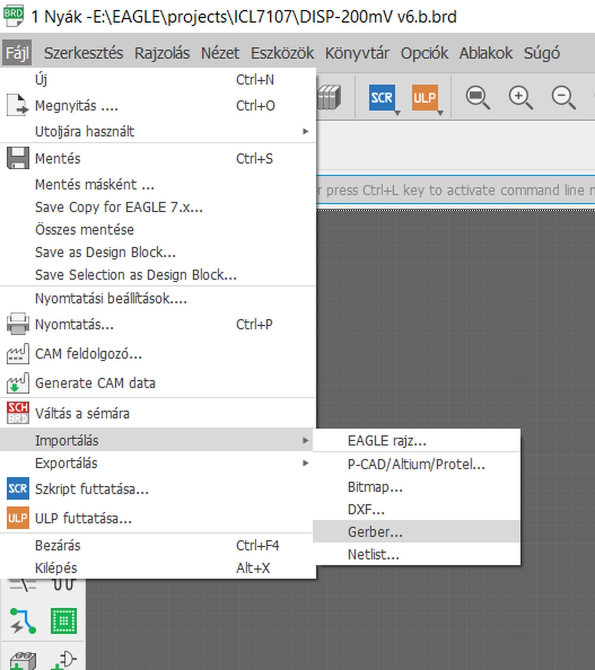The image size is (595, 670).
Task: Click the zoom-to-fit magnifier icon
Action: pos(478,98)
